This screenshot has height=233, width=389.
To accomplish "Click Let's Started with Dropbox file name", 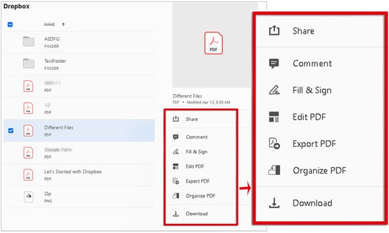I will point(73,172).
